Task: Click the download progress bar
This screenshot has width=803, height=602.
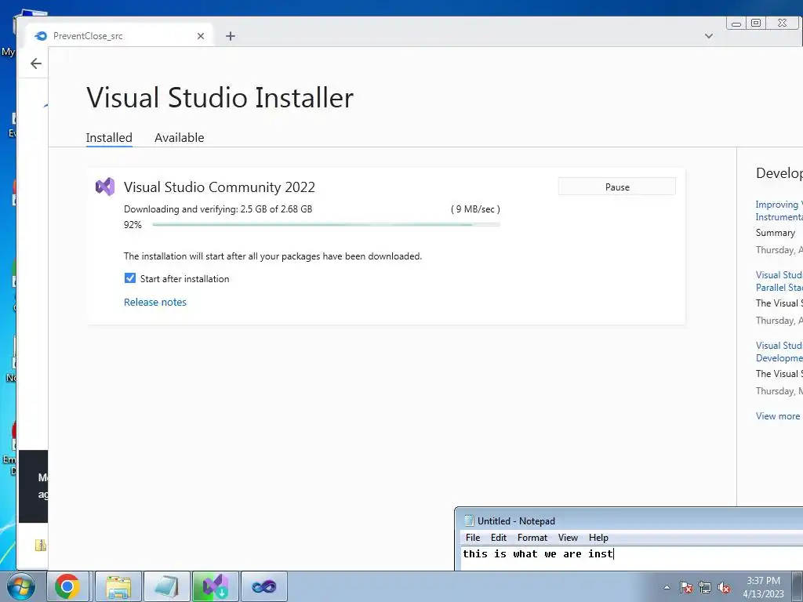Action: click(x=326, y=225)
